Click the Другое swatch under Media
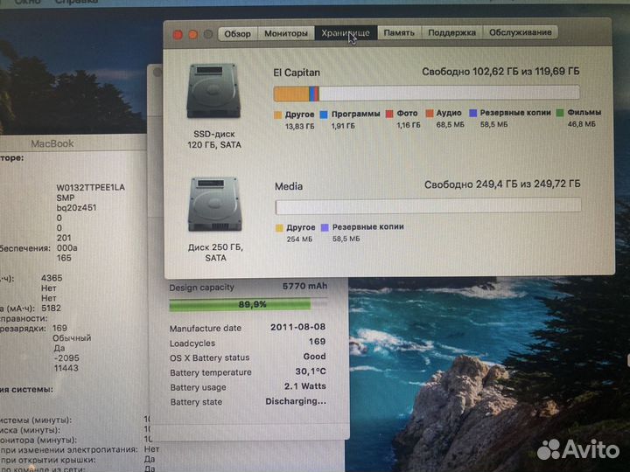Image resolution: width=630 pixels, height=472 pixels. [x=279, y=228]
